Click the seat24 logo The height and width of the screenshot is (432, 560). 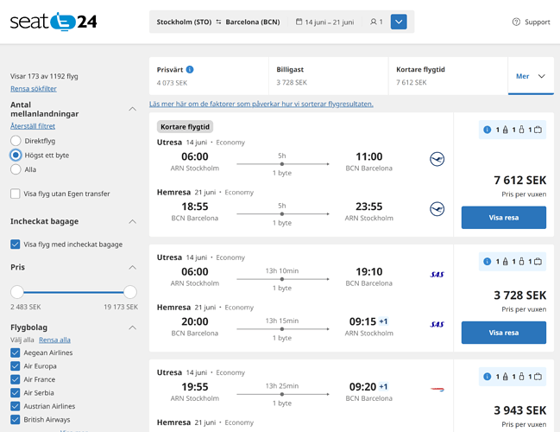click(x=53, y=22)
